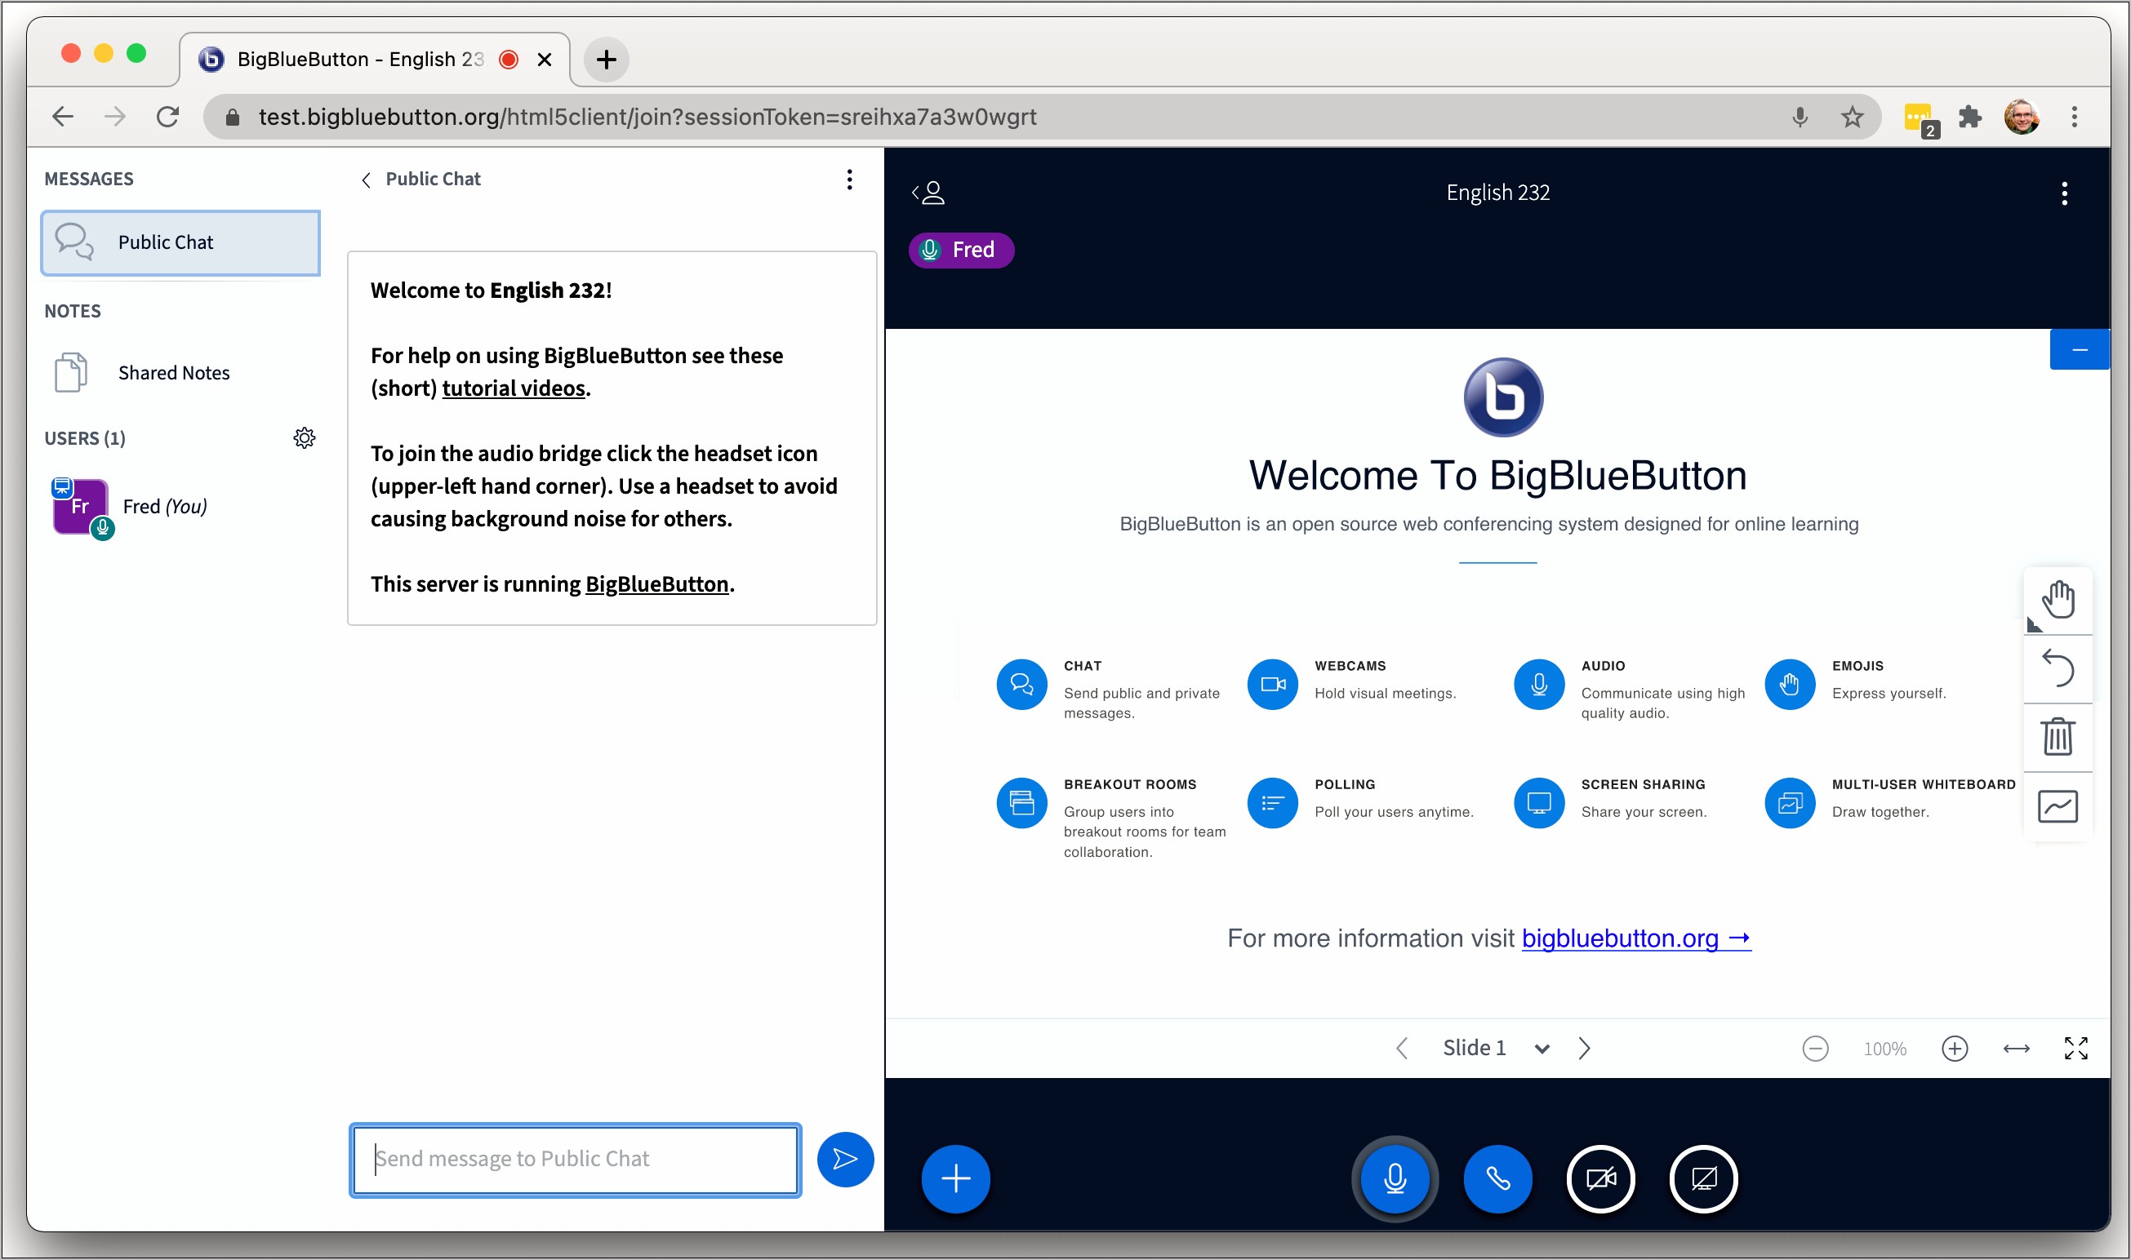Open the Public Chat panel

pyautogui.click(x=179, y=240)
